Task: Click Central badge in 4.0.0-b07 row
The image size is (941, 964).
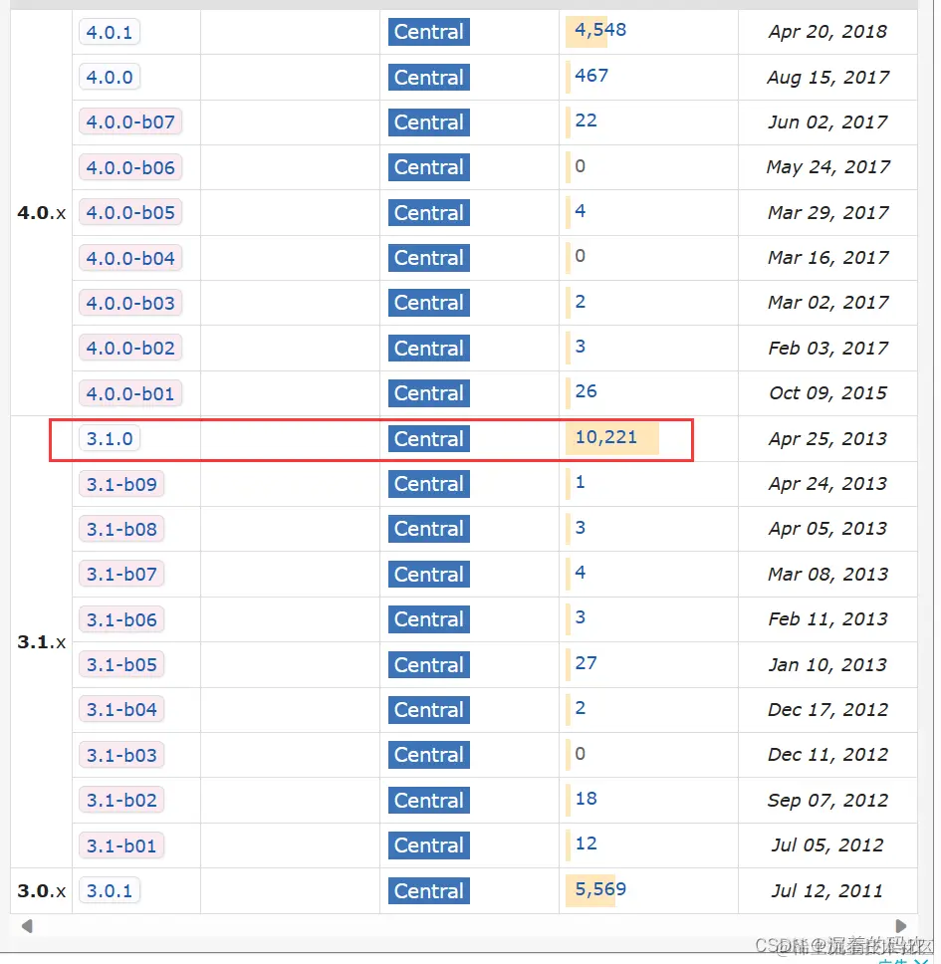Action: [429, 121]
